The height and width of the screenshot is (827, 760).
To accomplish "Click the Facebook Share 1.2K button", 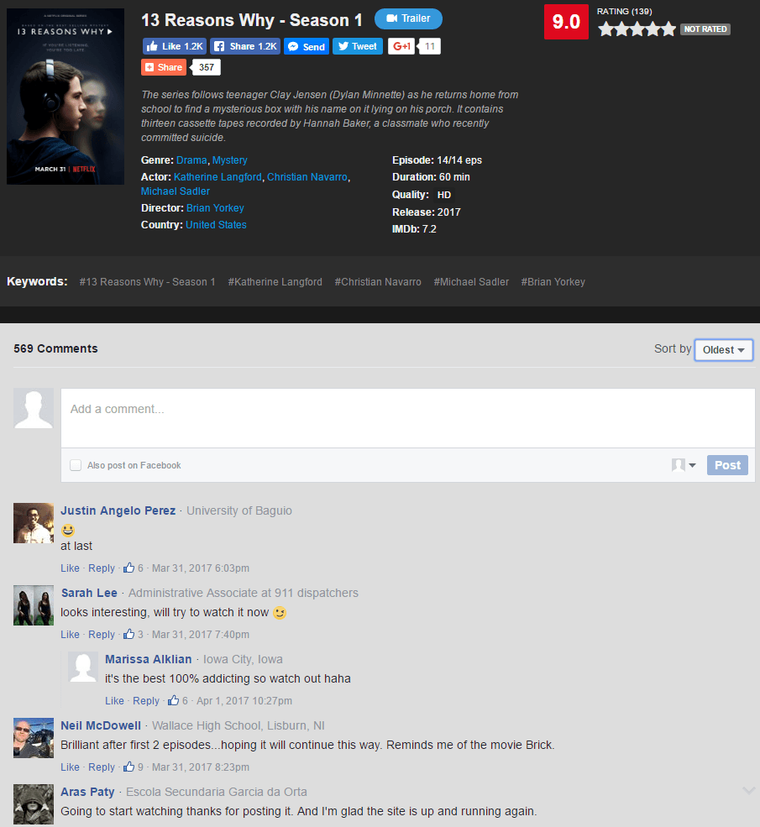I will pos(245,46).
